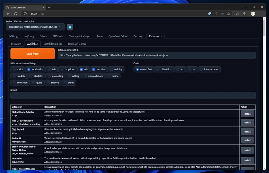Toggle the tab tag checkbox
This screenshot has width=269, height=173.
pyautogui.click(x=49, y=69)
